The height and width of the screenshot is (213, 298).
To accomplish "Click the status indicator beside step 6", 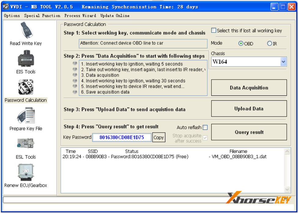I will pos(75,92).
